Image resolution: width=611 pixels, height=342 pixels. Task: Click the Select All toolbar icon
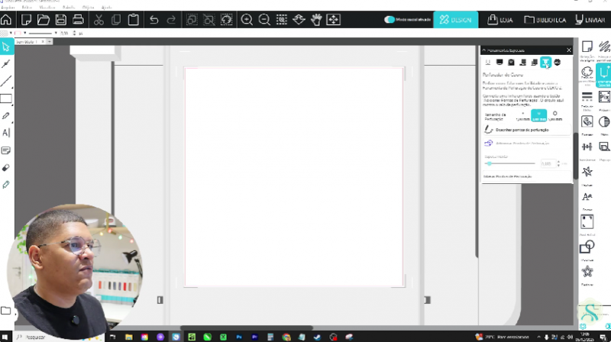(x=192, y=20)
